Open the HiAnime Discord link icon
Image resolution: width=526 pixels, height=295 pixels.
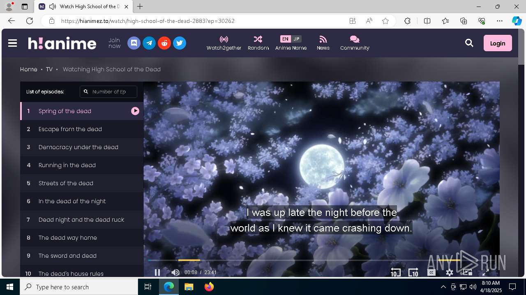pos(134,43)
